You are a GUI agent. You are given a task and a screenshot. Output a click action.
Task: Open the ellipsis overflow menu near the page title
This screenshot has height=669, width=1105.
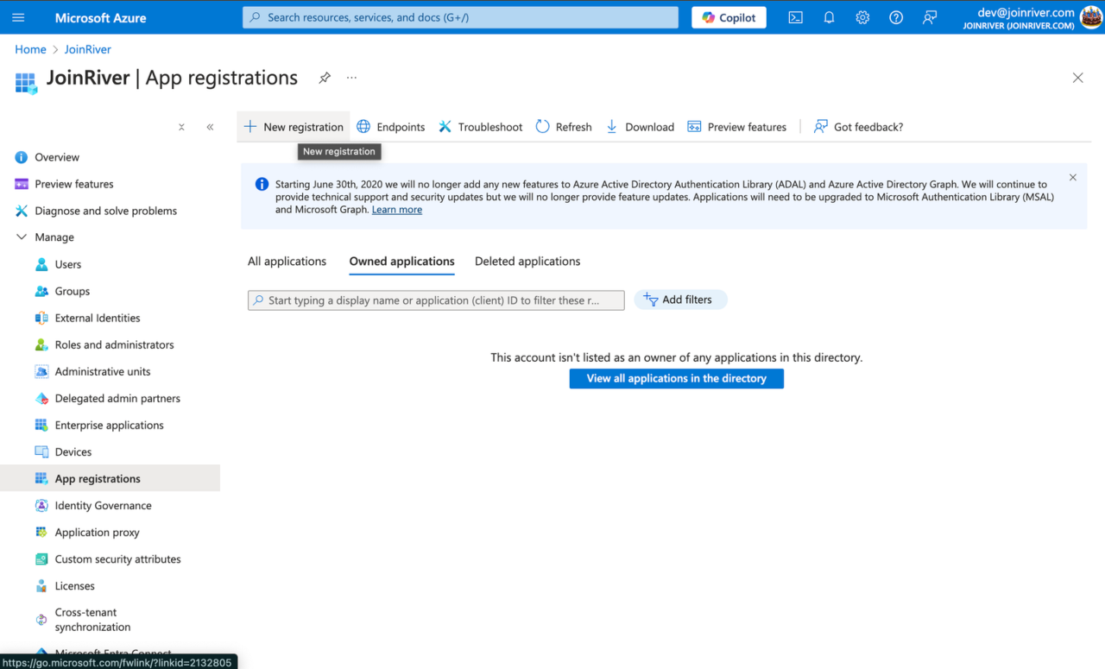pos(351,78)
